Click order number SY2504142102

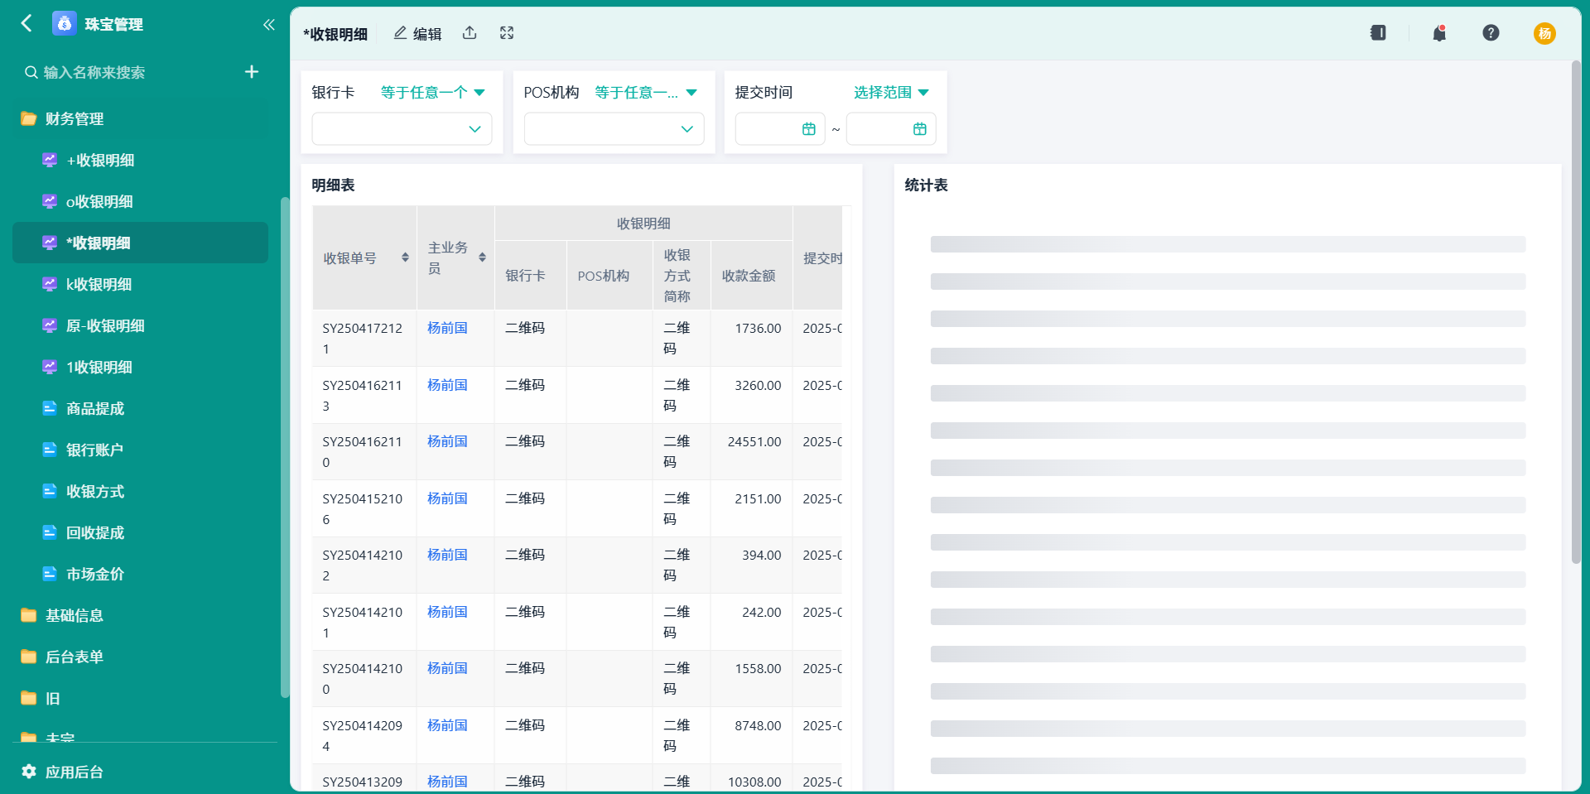tap(363, 565)
